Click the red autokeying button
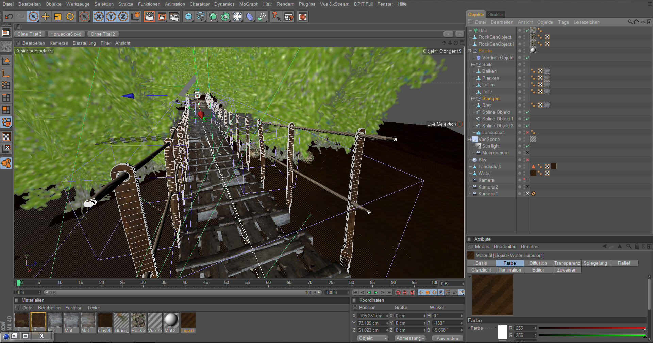The image size is (653, 343). point(405,292)
